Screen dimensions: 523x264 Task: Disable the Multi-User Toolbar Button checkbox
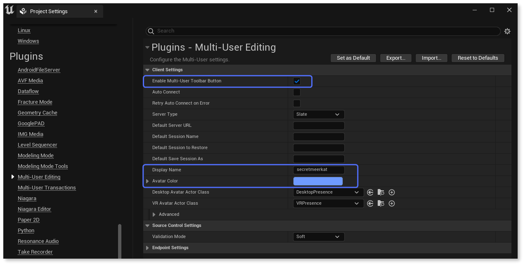pos(297,81)
